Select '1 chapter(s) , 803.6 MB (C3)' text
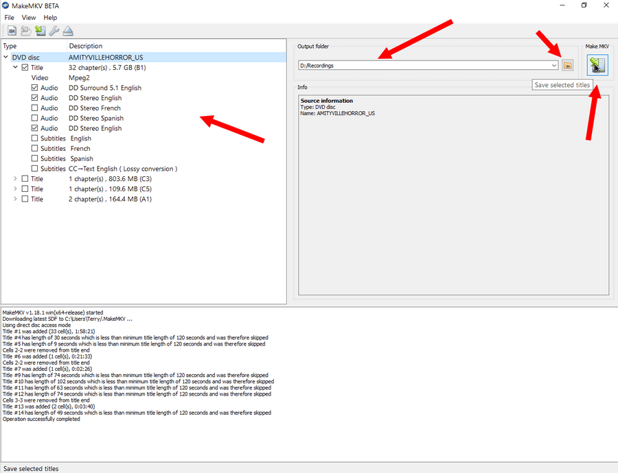618x473 pixels. 110,179
